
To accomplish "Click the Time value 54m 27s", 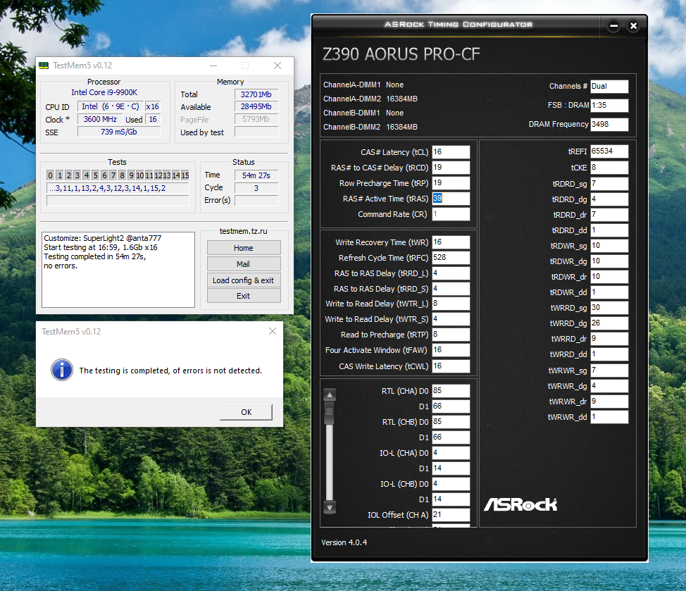I will (256, 175).
